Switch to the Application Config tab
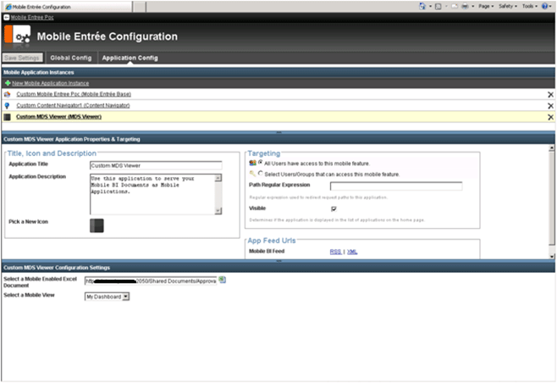Viewport: 557px width, 383px height. [130, 58]
